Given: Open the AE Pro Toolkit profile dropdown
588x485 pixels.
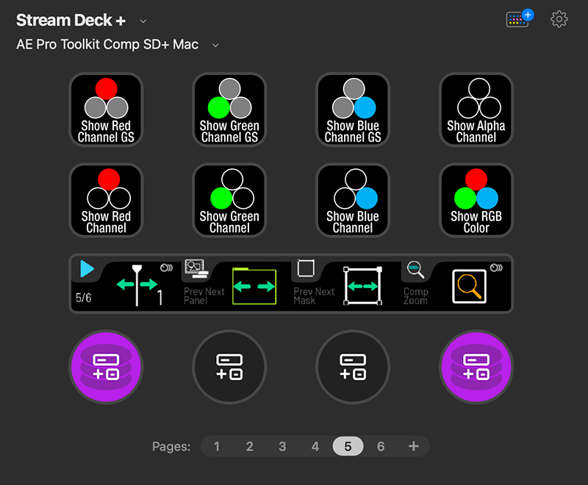Looking at the screenshot, I should [215, 46].
